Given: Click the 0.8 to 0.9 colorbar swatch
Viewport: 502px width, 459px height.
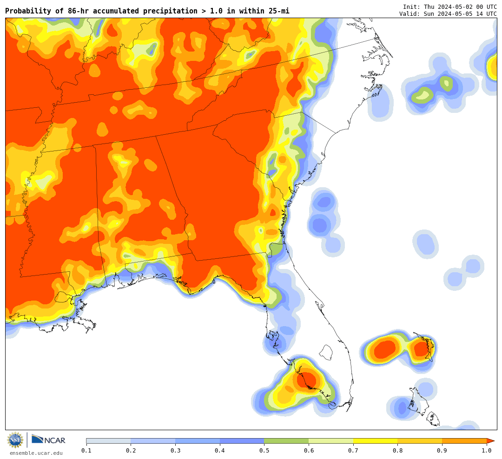Looking at the screenshot, I should tap(420, 441).
